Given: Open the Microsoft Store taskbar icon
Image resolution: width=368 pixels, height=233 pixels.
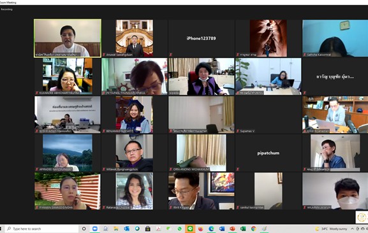Looking at the screenshot, I should 147,229.
